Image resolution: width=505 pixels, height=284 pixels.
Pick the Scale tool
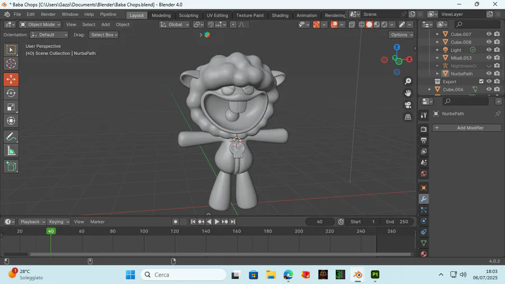point(11,107)
